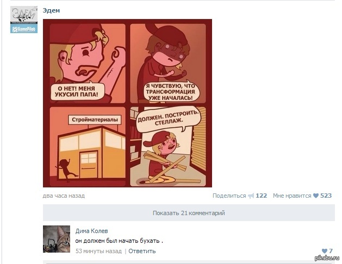Open the comic image in the post

(127, 103)
